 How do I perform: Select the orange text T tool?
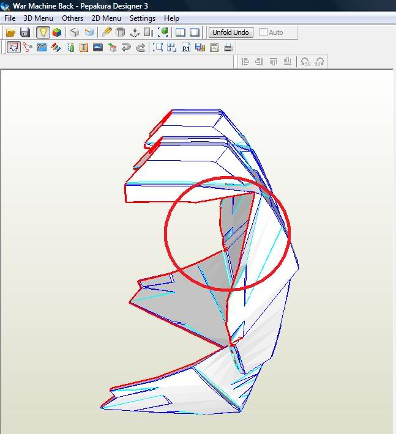pyautogui.click(x=84, y=48)
